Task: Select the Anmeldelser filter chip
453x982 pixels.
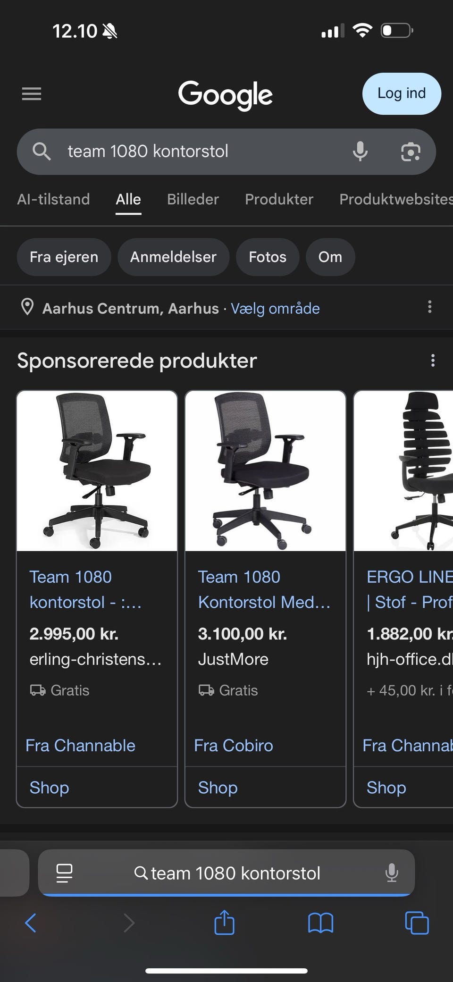Action: 173,257
